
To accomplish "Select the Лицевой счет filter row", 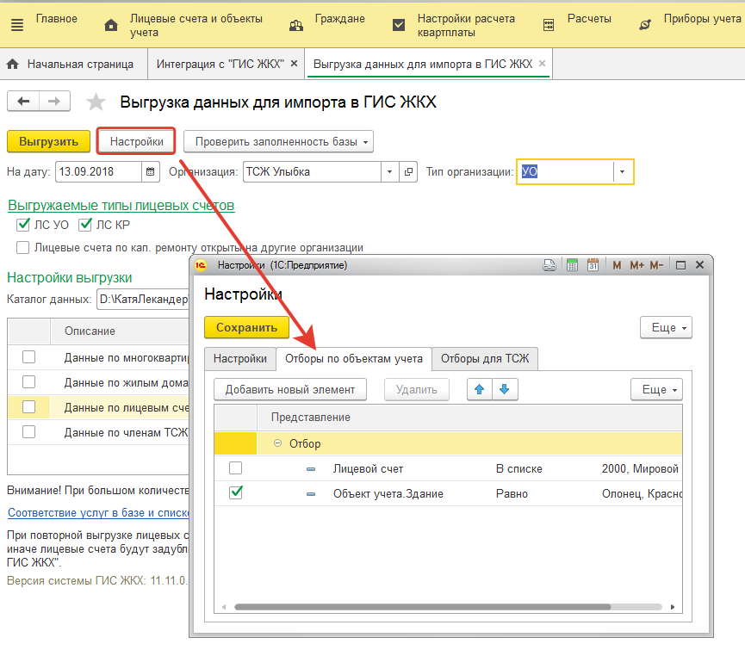I will pyautogui.click(x=448, y=468).
